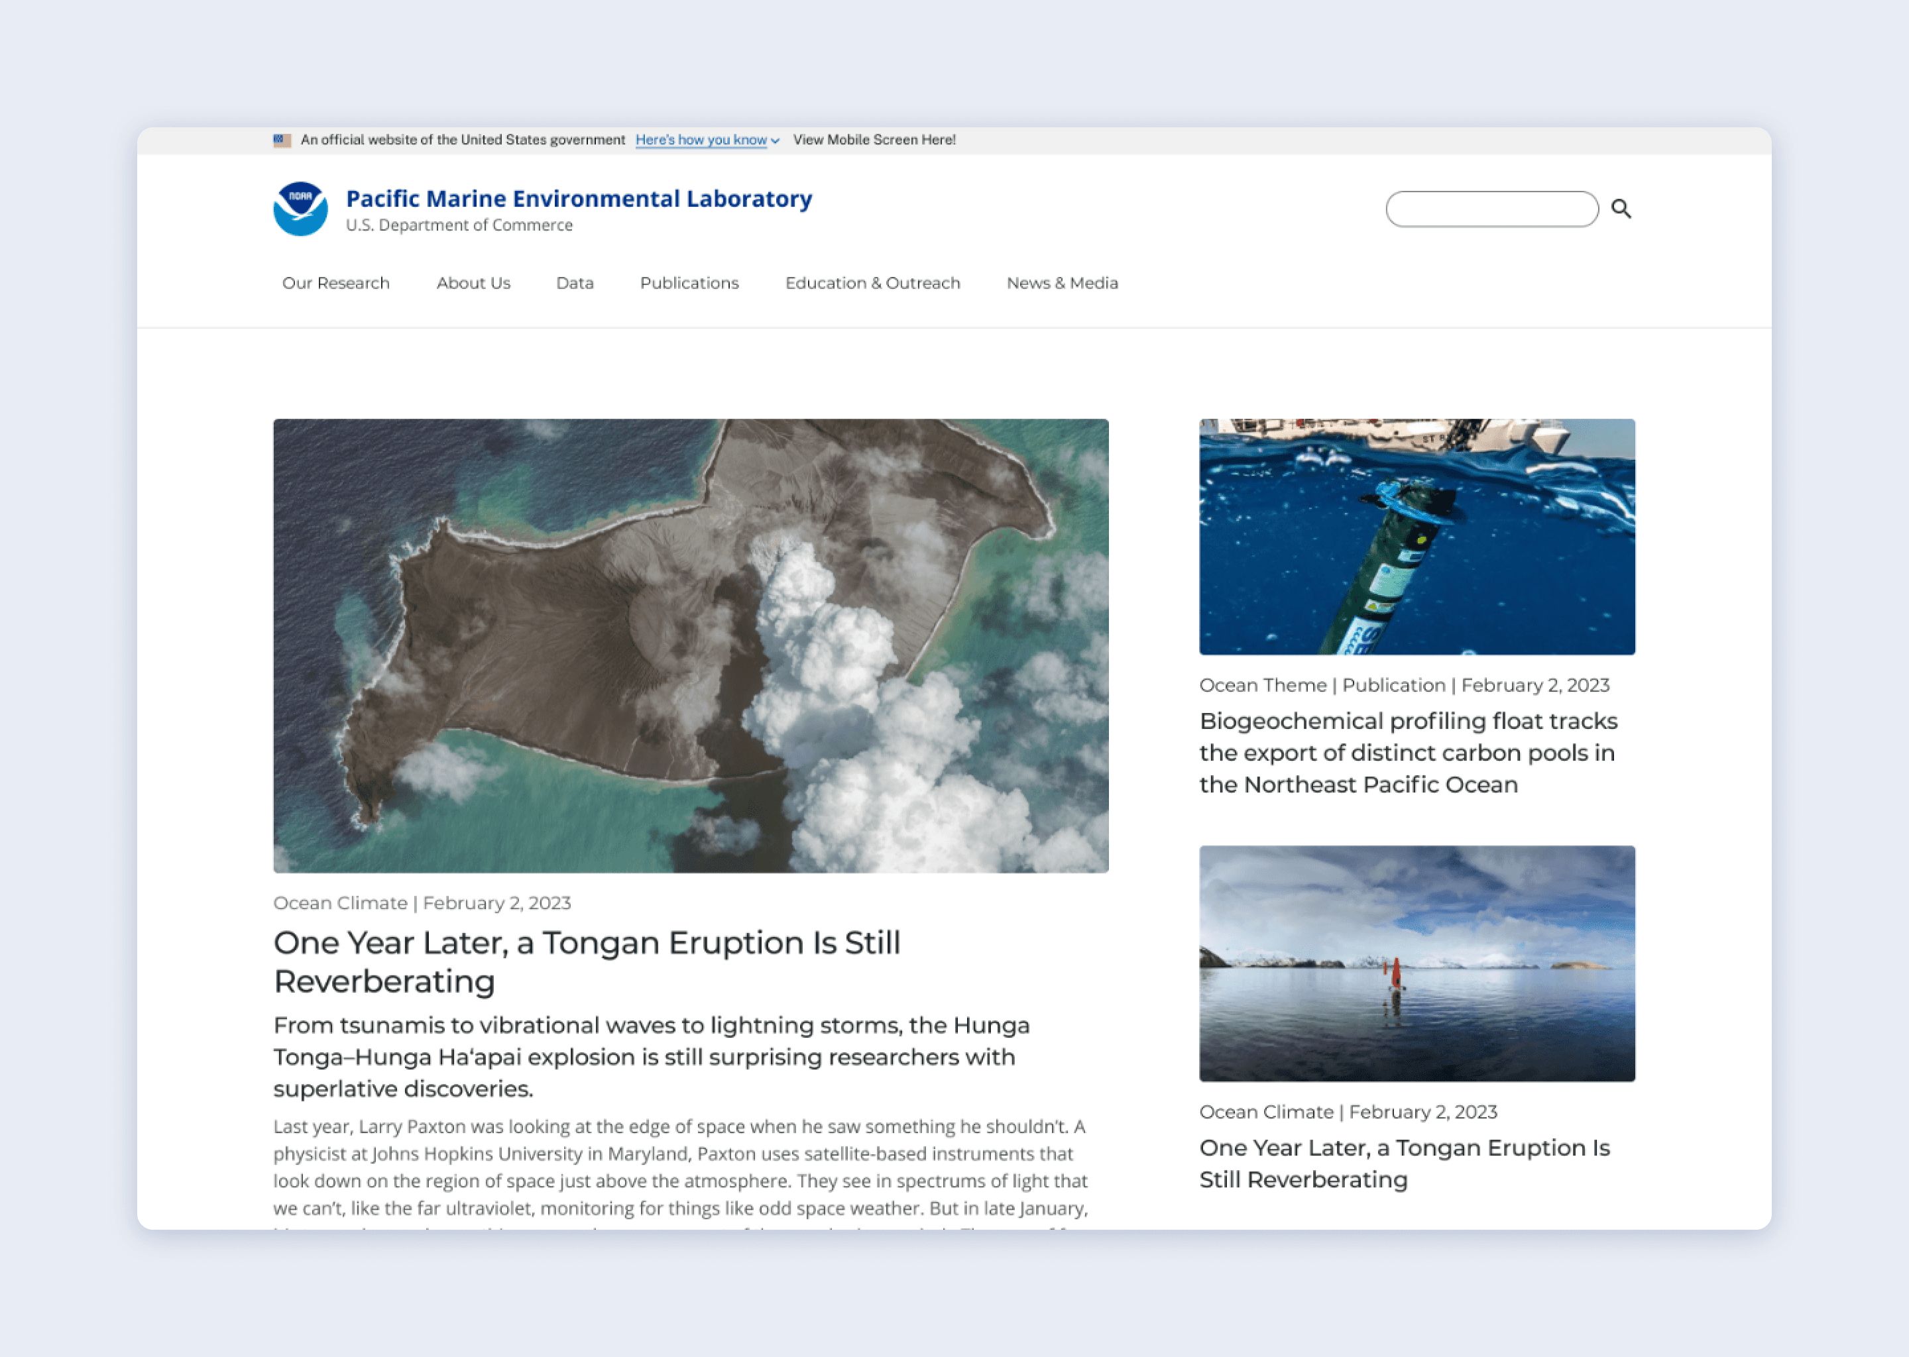Viewport: 1909px width, 1357px height.
Task: Open the Tongan eruption satellite image
Action: coord(691,645)
